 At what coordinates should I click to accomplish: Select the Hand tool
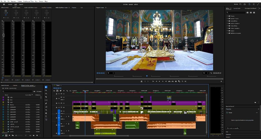pos(46,113)
